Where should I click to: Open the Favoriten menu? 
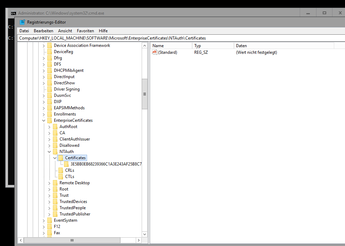click(85, 31)
